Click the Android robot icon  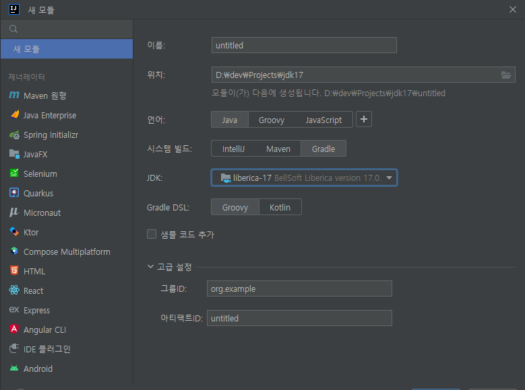[14, 368]
